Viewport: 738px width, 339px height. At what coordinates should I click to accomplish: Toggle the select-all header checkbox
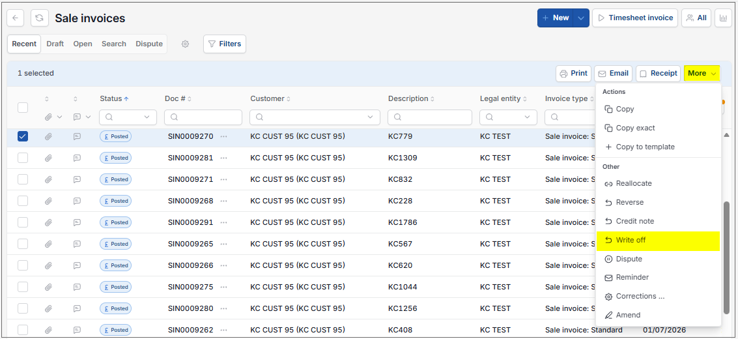pyautogui.click(x=23, y=108)
